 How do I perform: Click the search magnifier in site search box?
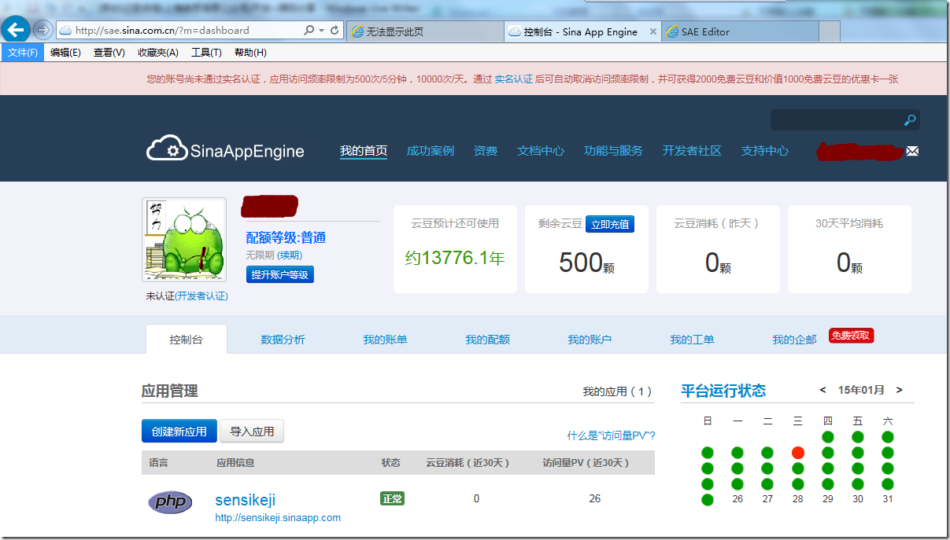point(909,120)
